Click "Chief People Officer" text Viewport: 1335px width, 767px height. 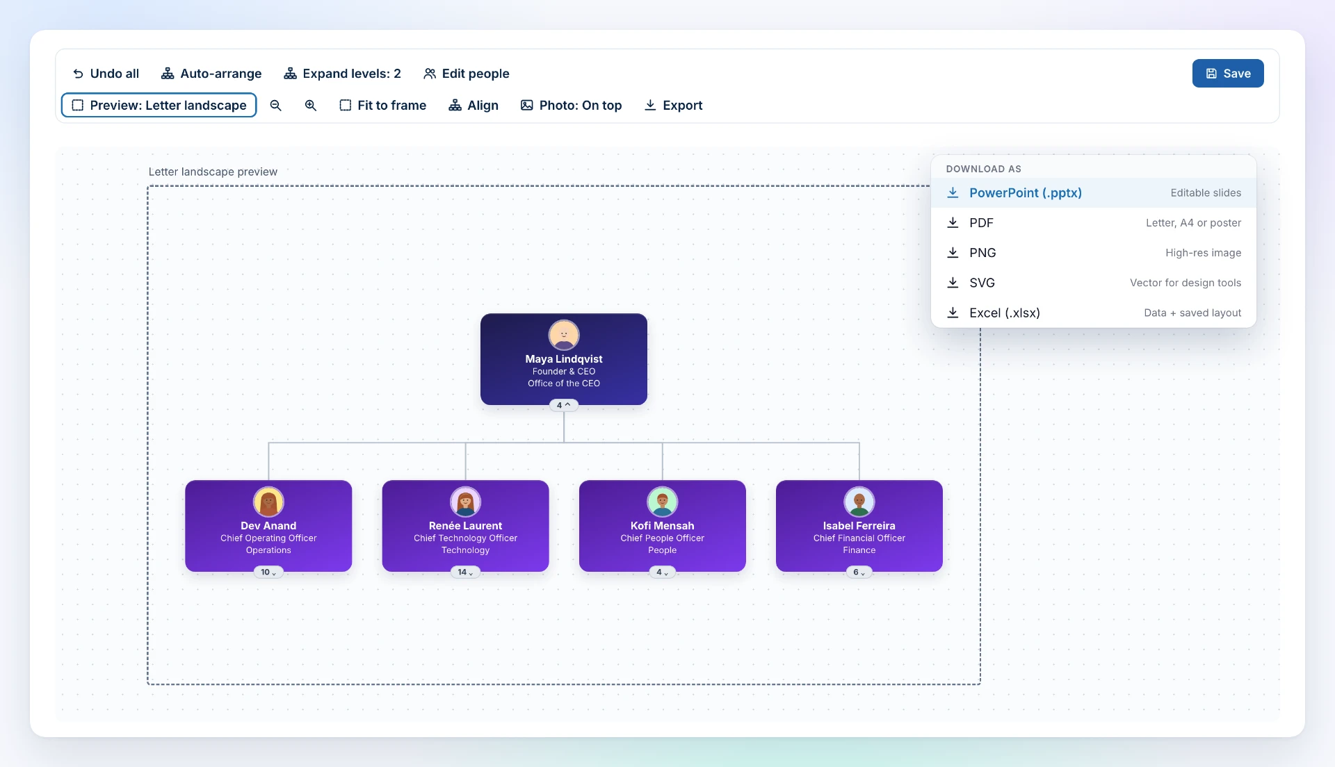[662, 538]
